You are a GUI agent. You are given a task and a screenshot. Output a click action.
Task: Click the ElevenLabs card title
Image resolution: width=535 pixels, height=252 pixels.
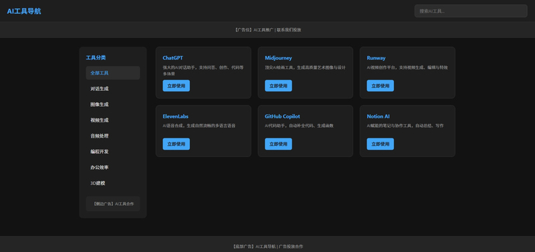175,116
